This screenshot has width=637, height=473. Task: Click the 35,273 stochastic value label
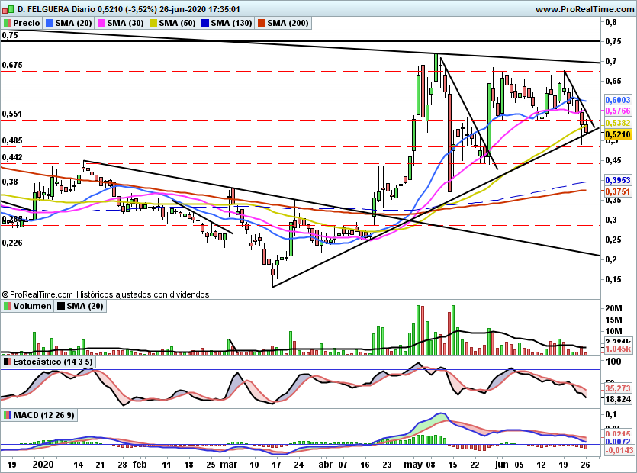point(618,388)
